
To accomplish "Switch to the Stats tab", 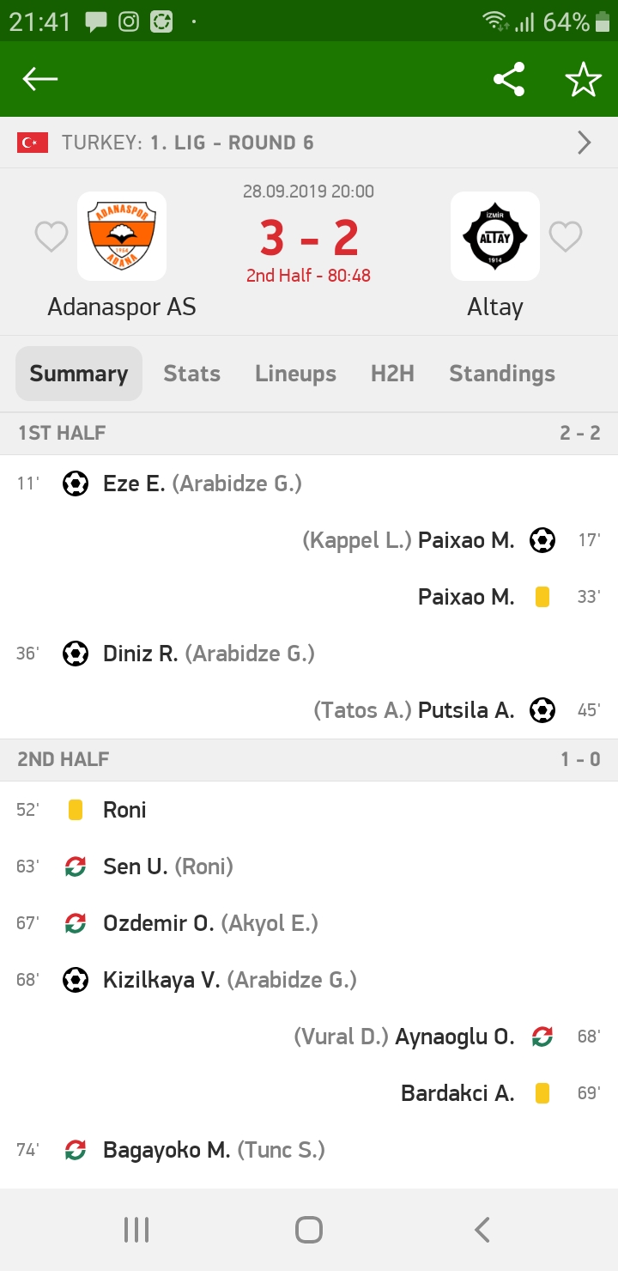I will tap(192, 374).
